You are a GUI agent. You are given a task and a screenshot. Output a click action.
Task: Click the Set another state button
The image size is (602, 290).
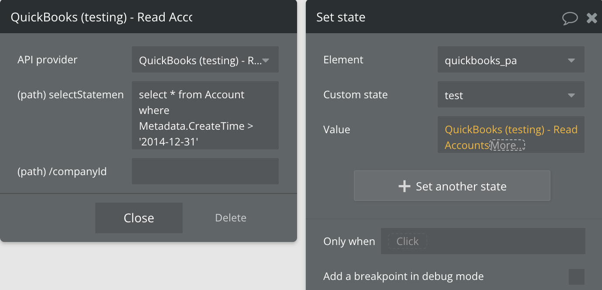pyautogui.click(x=452, y=186)
